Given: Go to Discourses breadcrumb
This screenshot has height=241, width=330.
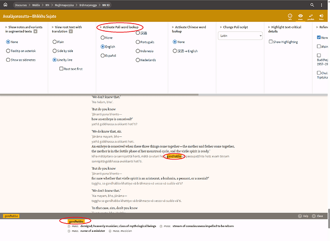Looking at the screenshot, I should 21,5.
